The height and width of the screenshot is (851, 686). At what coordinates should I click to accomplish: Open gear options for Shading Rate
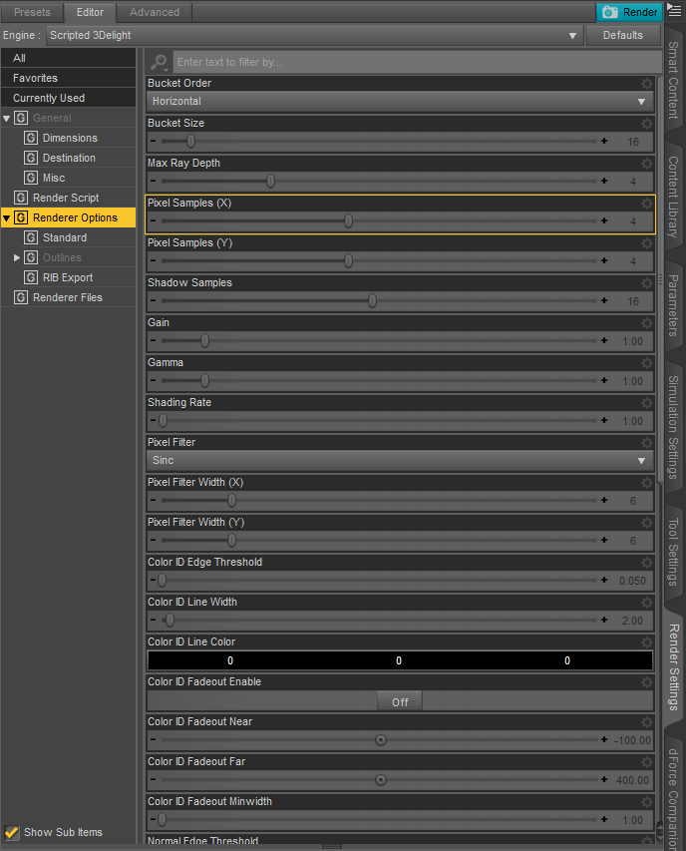point(646,403)
